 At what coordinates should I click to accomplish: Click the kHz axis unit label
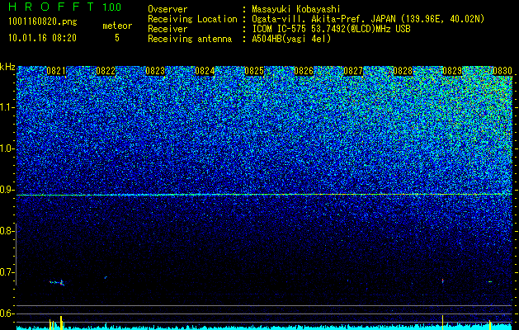pyautogui.click(x=7, y=67)
